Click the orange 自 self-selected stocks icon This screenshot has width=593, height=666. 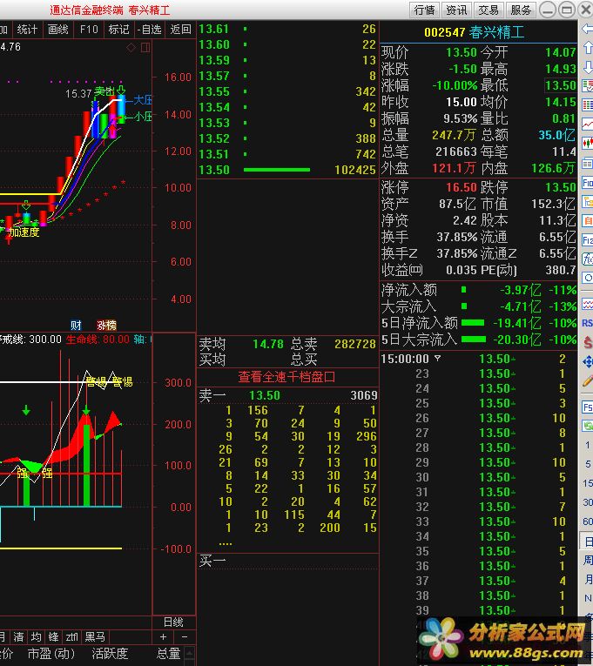588,221
